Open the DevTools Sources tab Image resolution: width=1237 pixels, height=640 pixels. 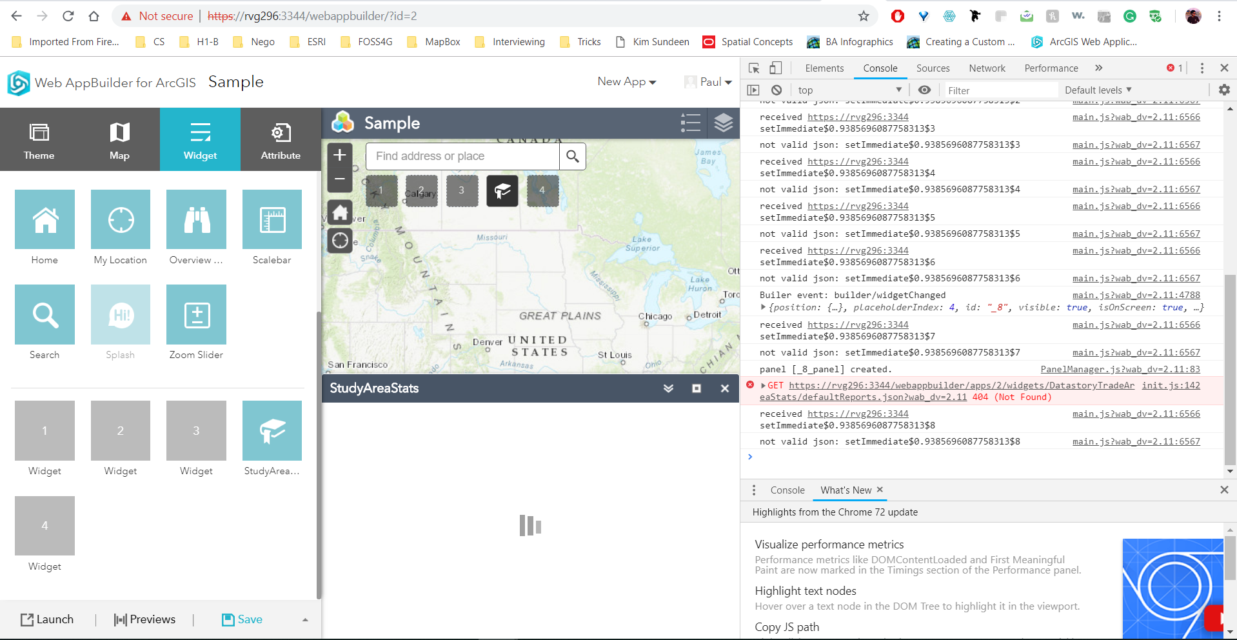click(933, 68)
